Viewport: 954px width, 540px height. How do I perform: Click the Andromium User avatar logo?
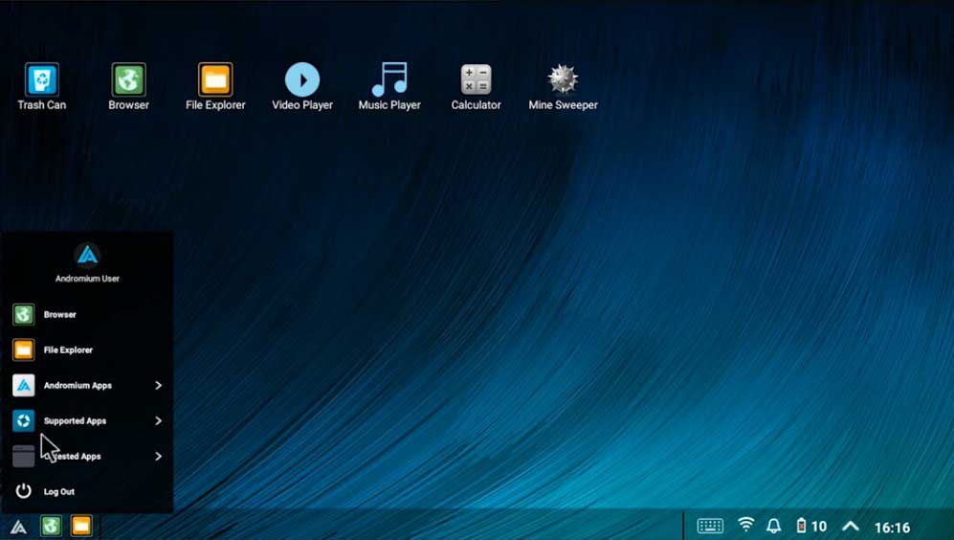point(87,255)
